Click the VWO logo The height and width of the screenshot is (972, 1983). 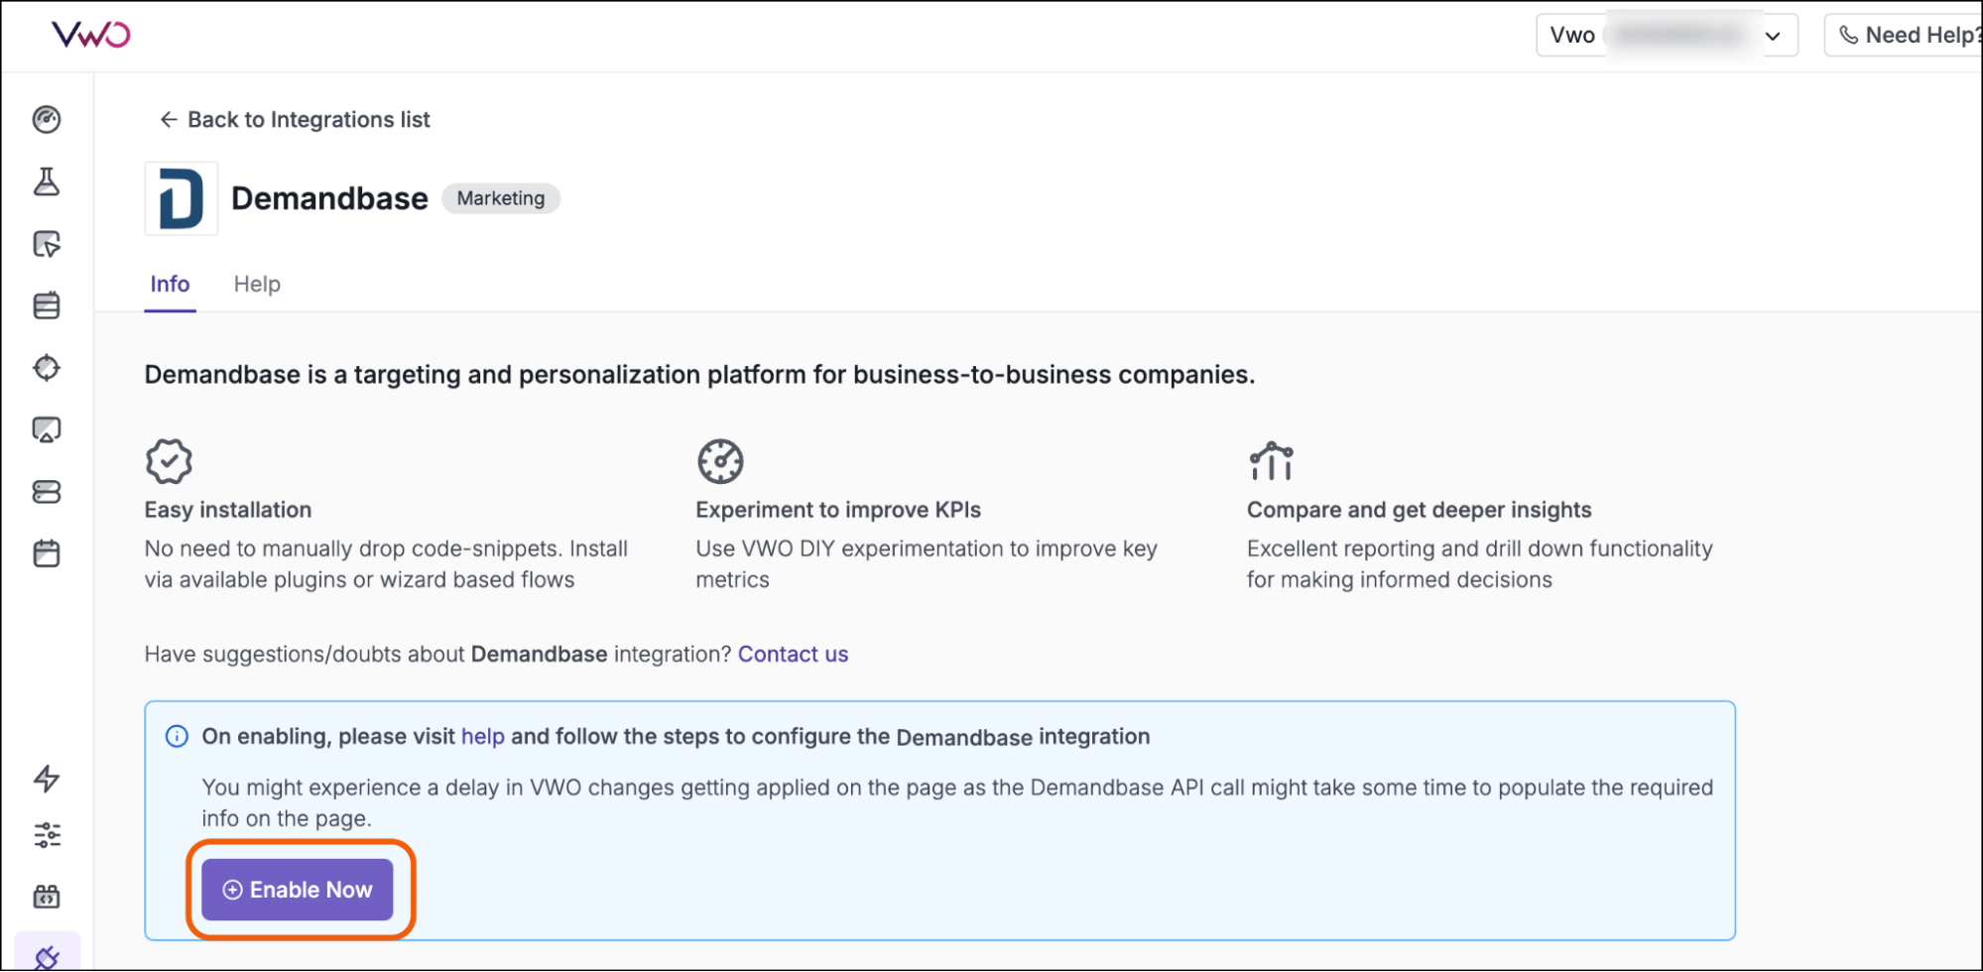coord(91,36)
